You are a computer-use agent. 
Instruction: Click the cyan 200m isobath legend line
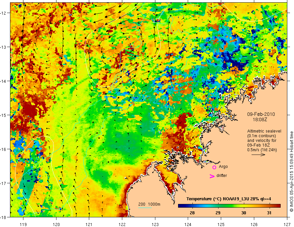[145, 208]
